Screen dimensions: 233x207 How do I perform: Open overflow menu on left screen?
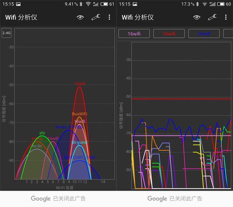click(109, 17)
